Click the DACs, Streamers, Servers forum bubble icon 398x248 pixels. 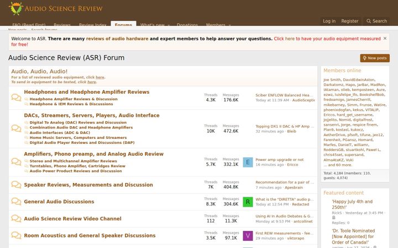click(x=16, y=128)
